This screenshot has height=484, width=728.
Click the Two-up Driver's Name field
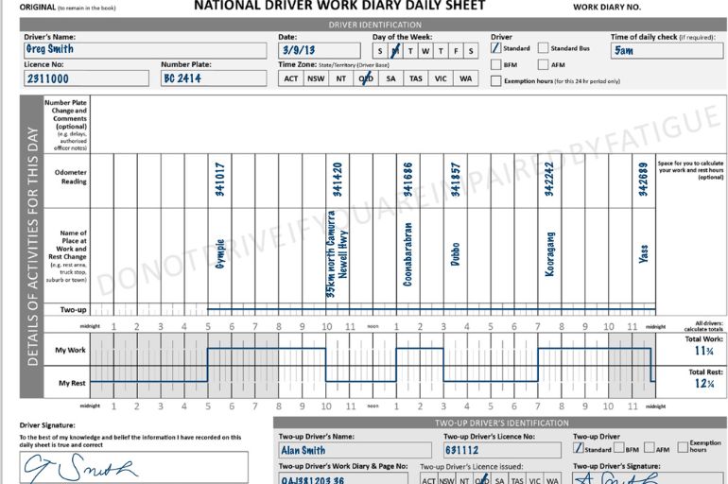(355, 450)
